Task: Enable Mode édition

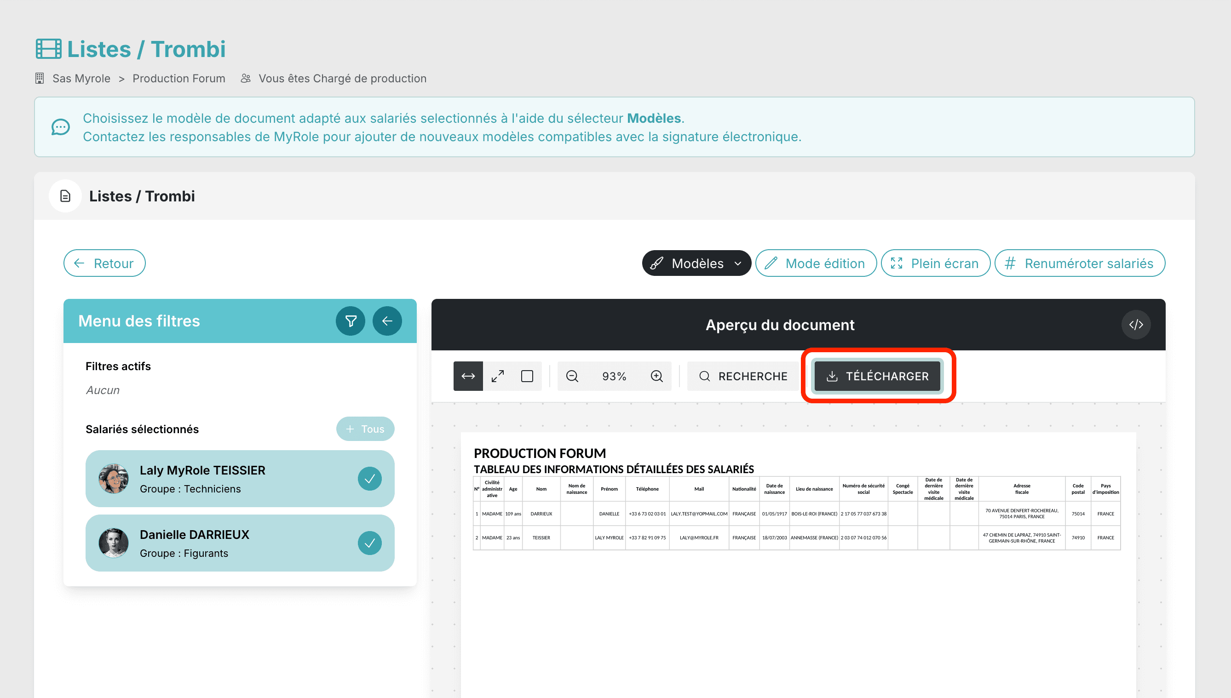Action: (816, 263)
